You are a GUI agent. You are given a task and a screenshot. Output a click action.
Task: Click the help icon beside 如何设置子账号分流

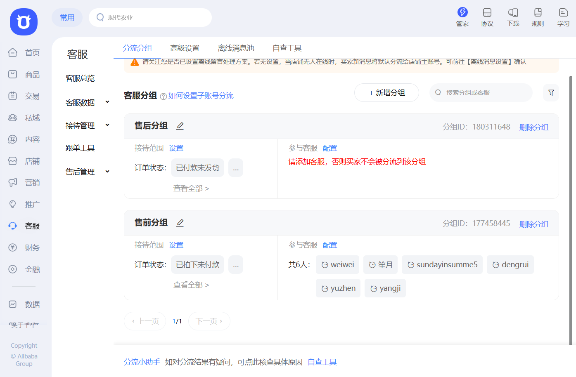(163, 96)
